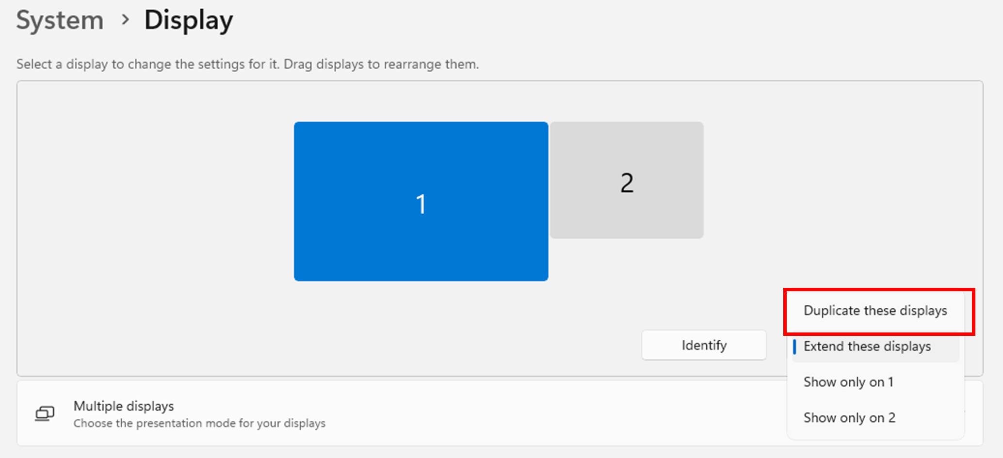Click the Multiple displays title text
Screen dimensions: 1003x458
tap(124, 406)
